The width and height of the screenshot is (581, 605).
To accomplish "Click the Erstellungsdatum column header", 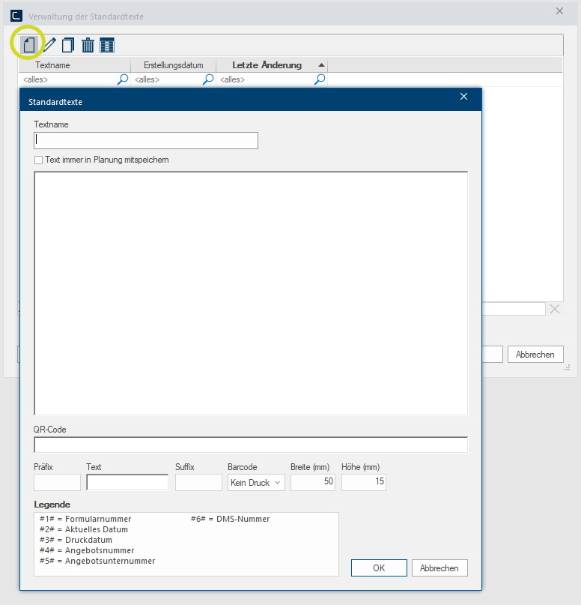I will [x=173, y=65].
